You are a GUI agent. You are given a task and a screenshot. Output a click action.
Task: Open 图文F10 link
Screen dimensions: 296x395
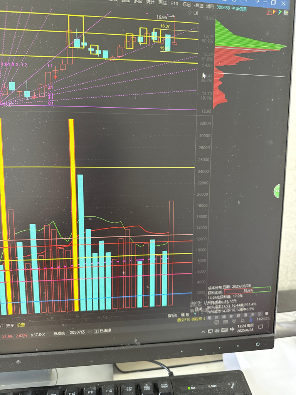[x=184, y=319]
